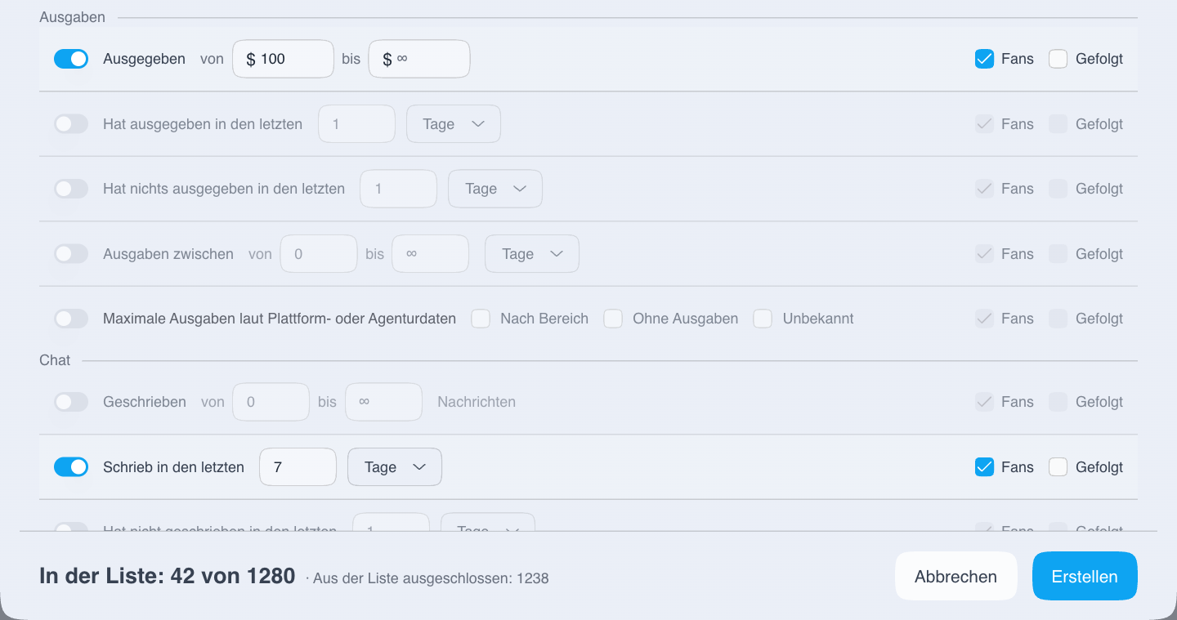Screen dimensions: 1177x620
Task: Check Gefolgt in 'Ausgaben zwischen' row
Action: [1058, 254]
